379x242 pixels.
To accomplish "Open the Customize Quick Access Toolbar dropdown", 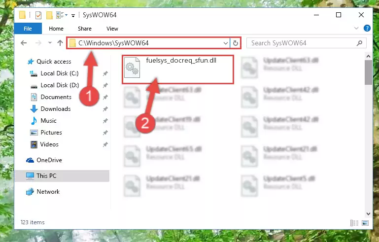I will tap(73, 16).
